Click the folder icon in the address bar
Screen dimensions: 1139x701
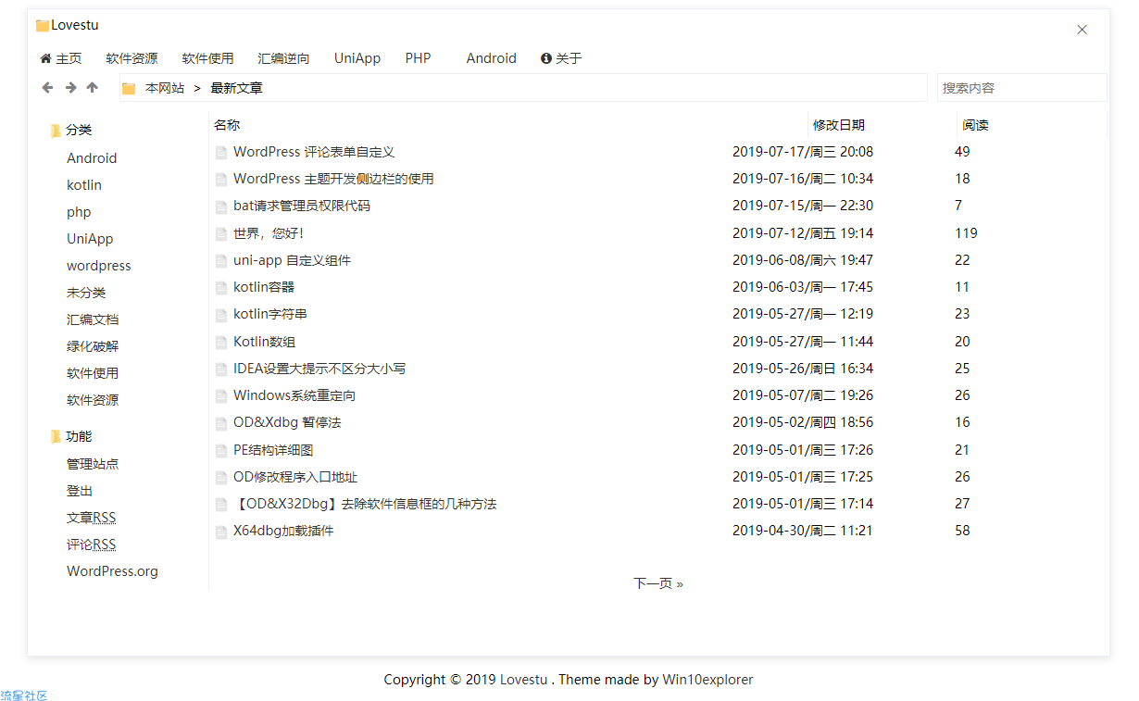pyautogui.click(x=129, y=88)
